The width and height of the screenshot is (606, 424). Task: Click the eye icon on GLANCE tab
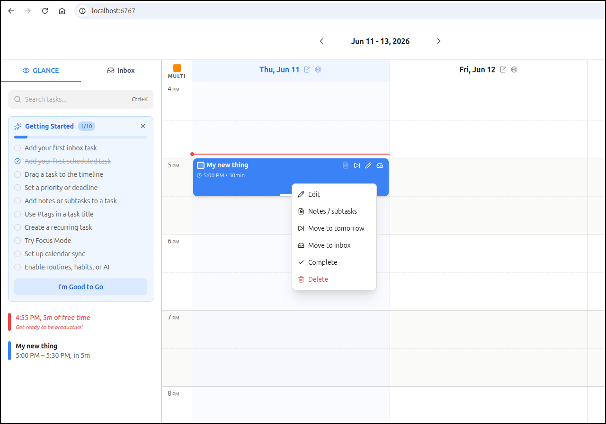pyautogui.click(x=26, y=70)
